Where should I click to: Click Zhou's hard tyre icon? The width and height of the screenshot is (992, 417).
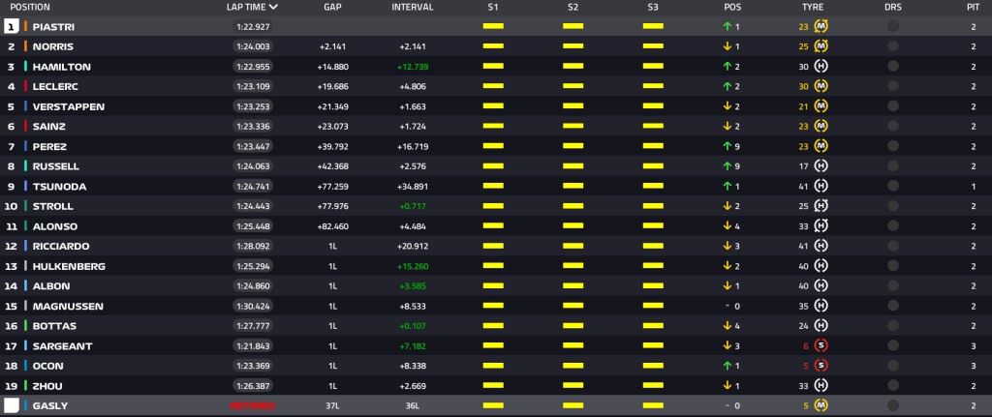tap(821, 386)
